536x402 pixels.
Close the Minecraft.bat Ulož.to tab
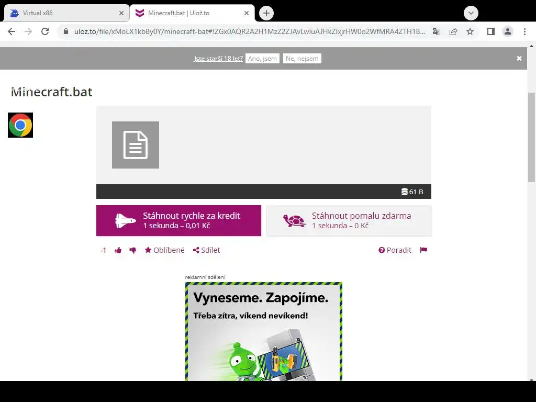247,13
